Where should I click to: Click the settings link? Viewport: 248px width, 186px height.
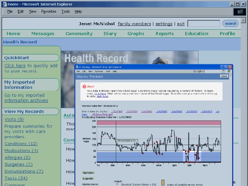(164, 24)
